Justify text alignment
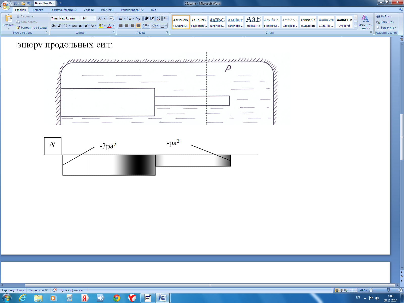 [x=138, y=26]
